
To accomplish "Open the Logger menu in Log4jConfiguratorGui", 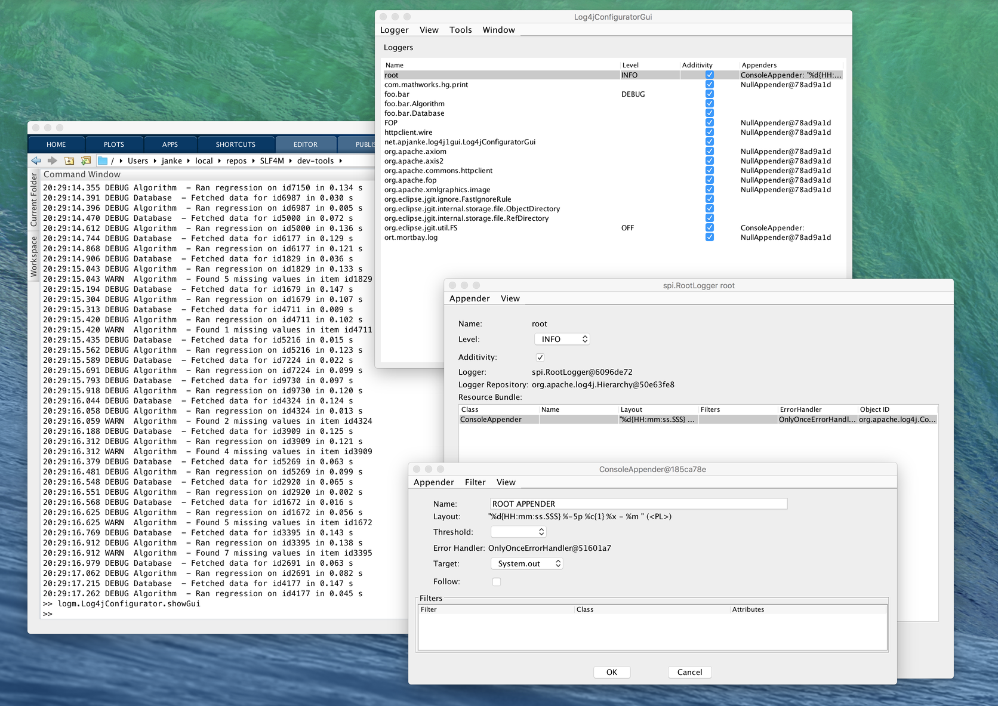I will click(395, 30).
